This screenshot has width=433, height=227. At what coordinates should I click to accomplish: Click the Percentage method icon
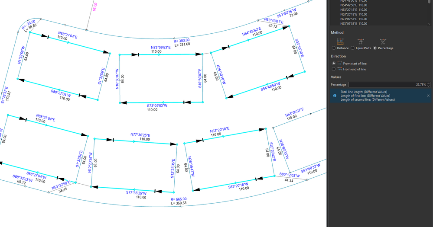click(382, 42)
